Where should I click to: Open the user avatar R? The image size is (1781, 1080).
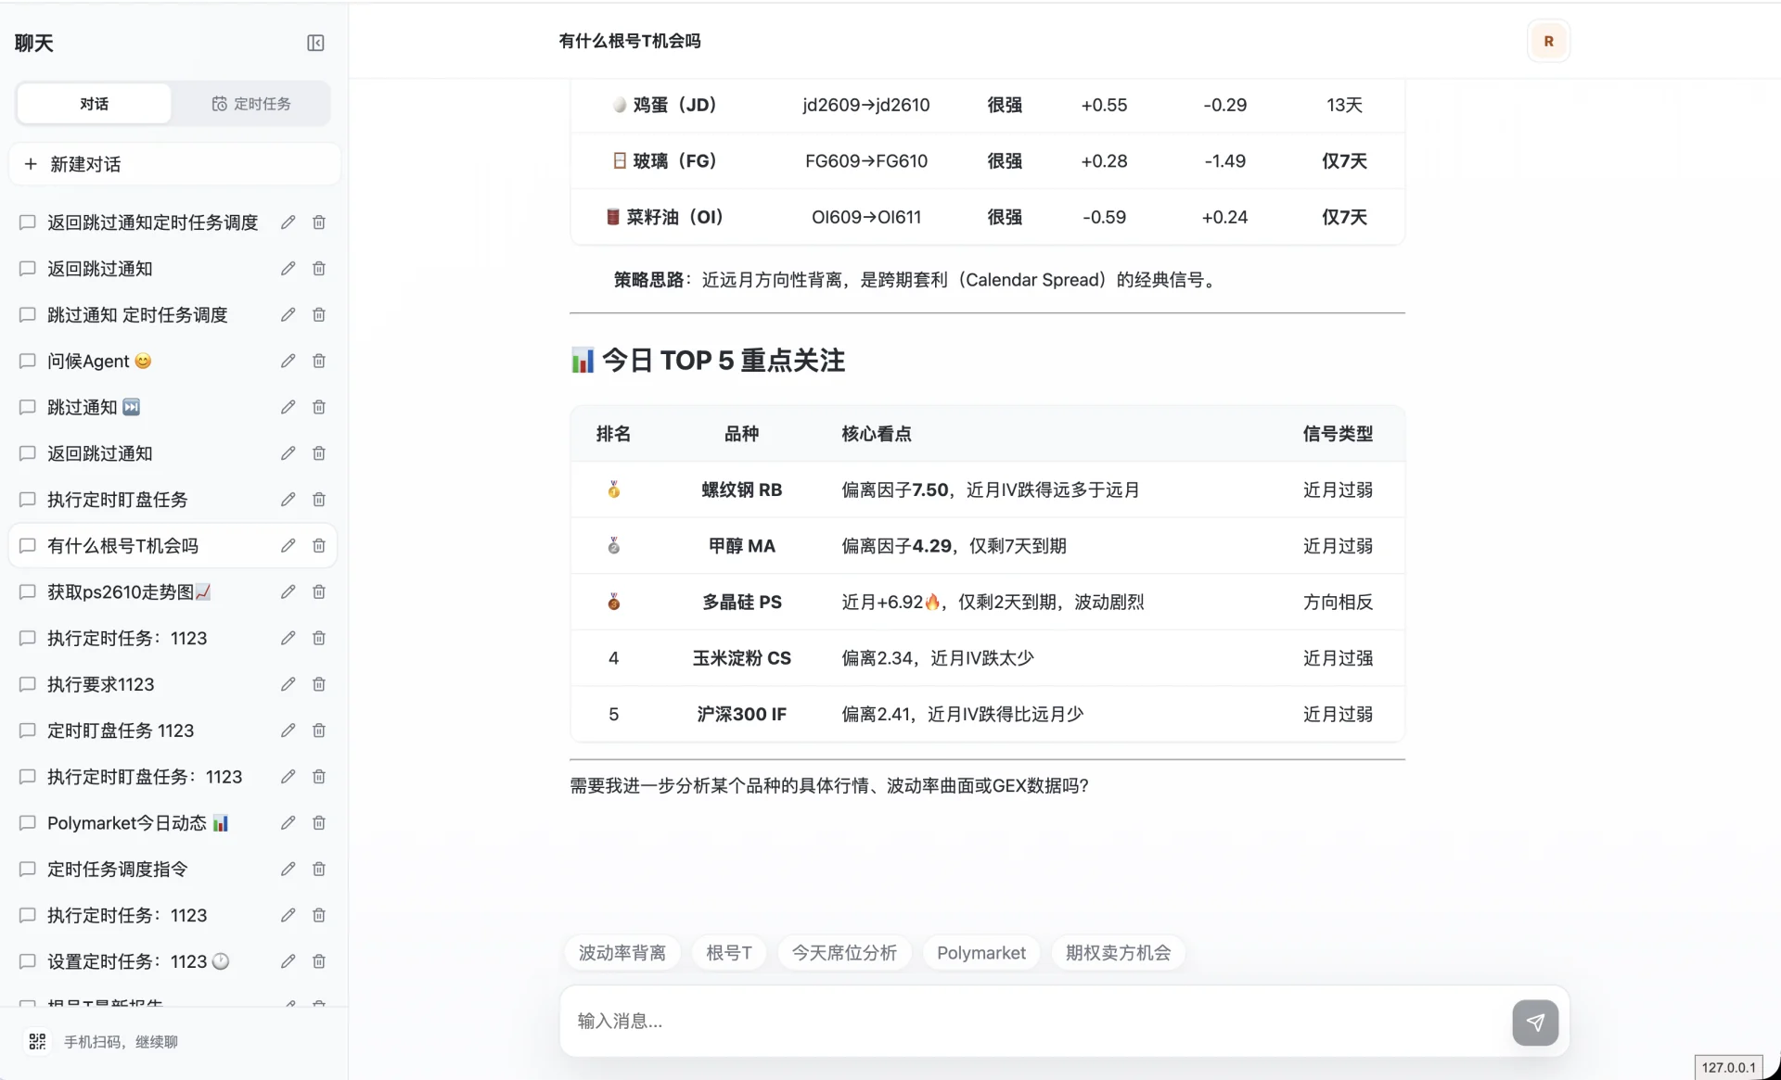(1548, 41)
